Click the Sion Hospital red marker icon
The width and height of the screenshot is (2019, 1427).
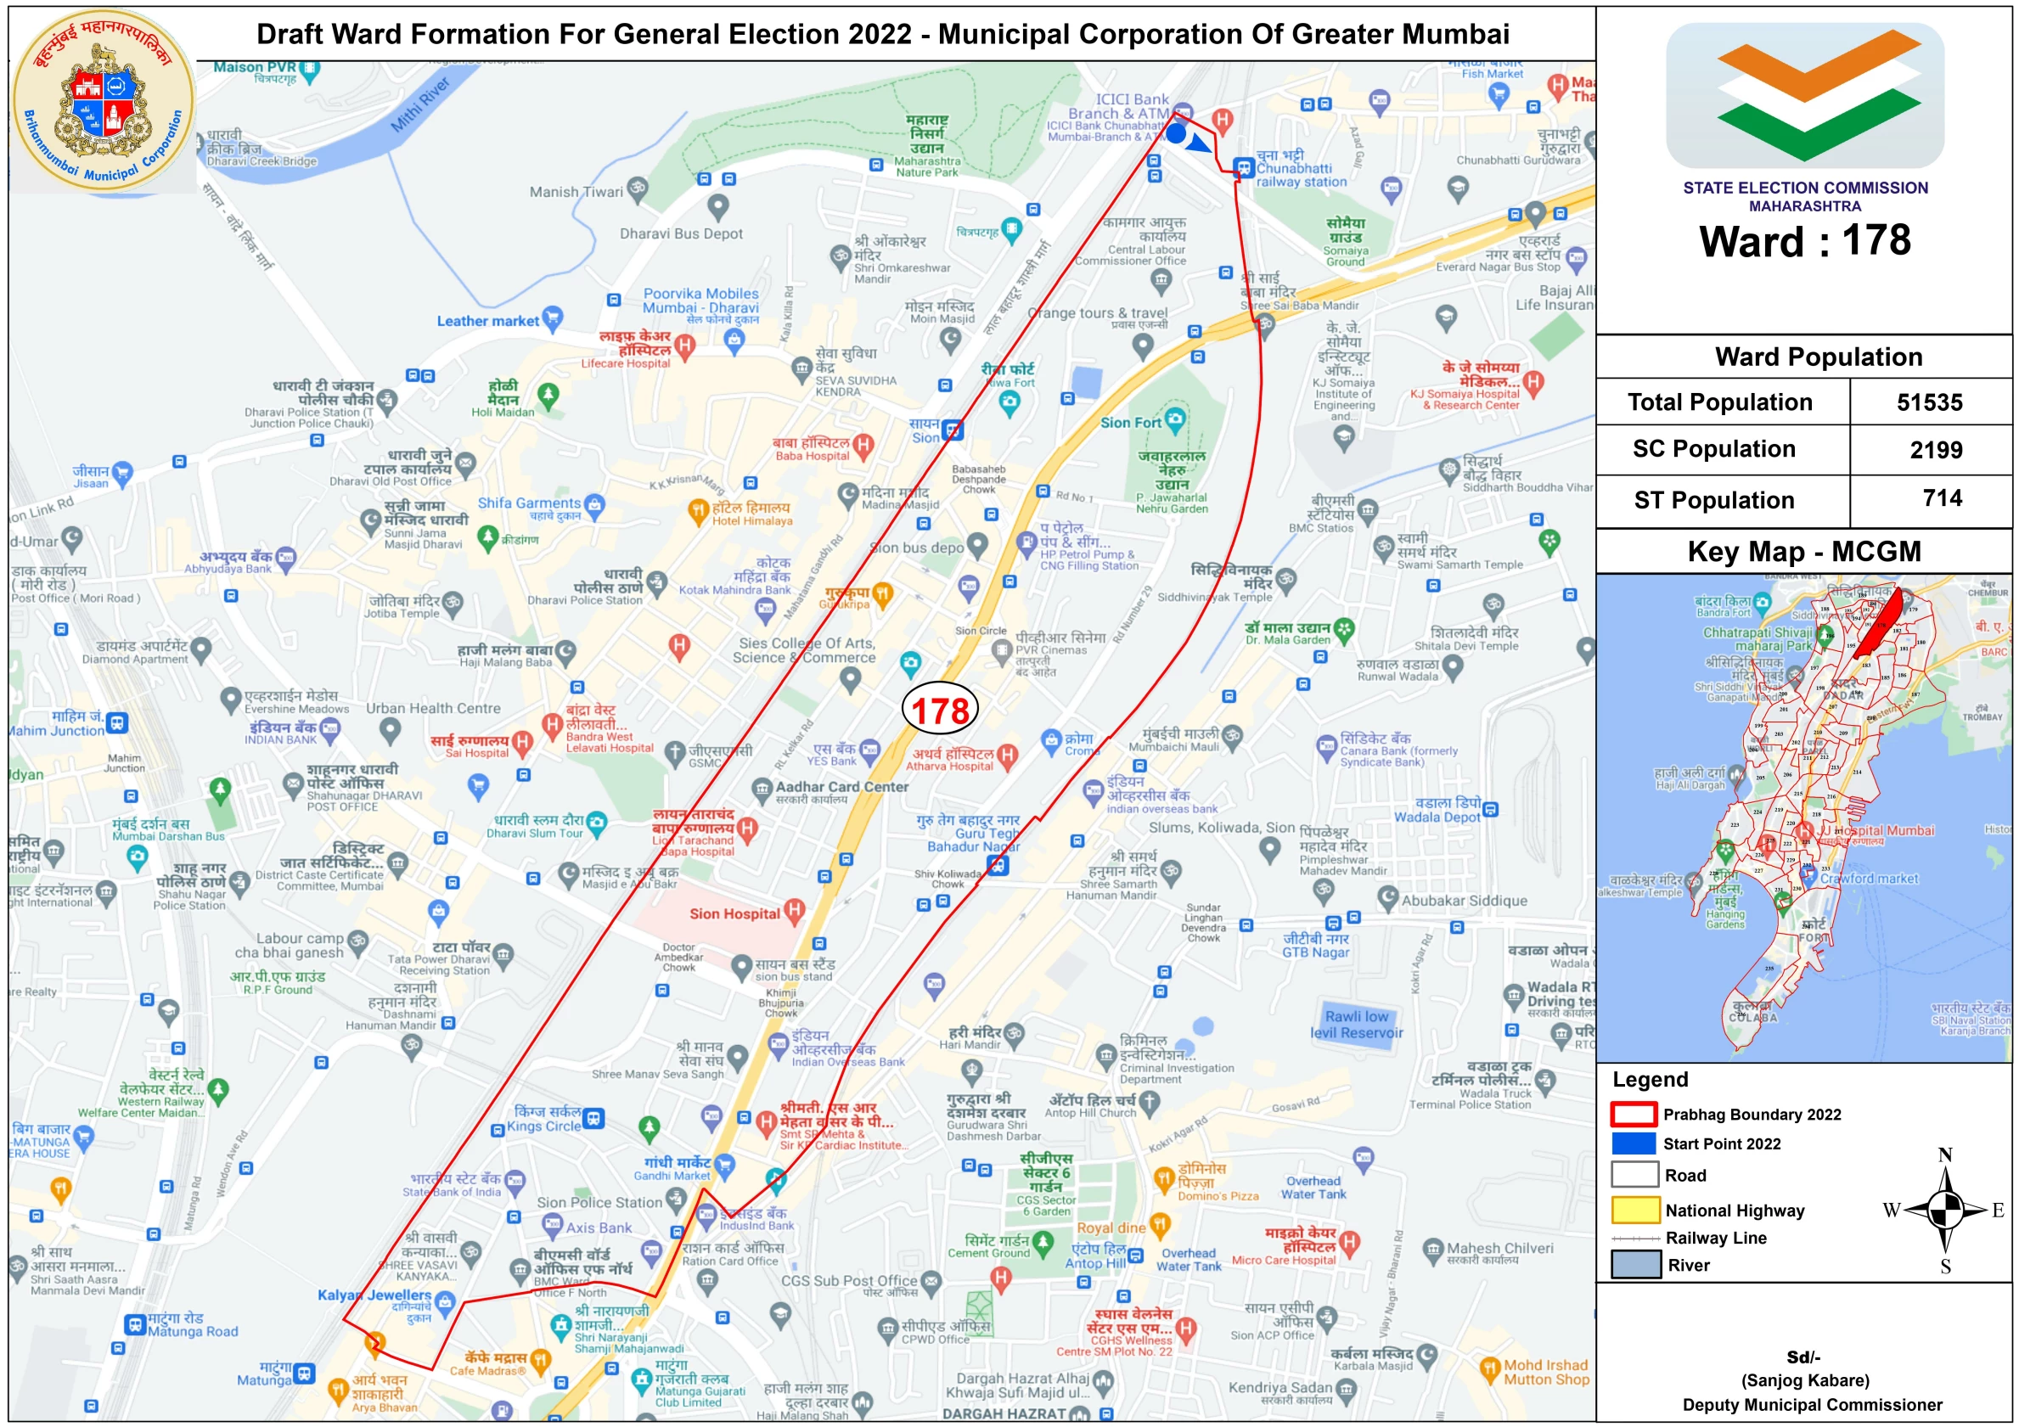(794, 910)
